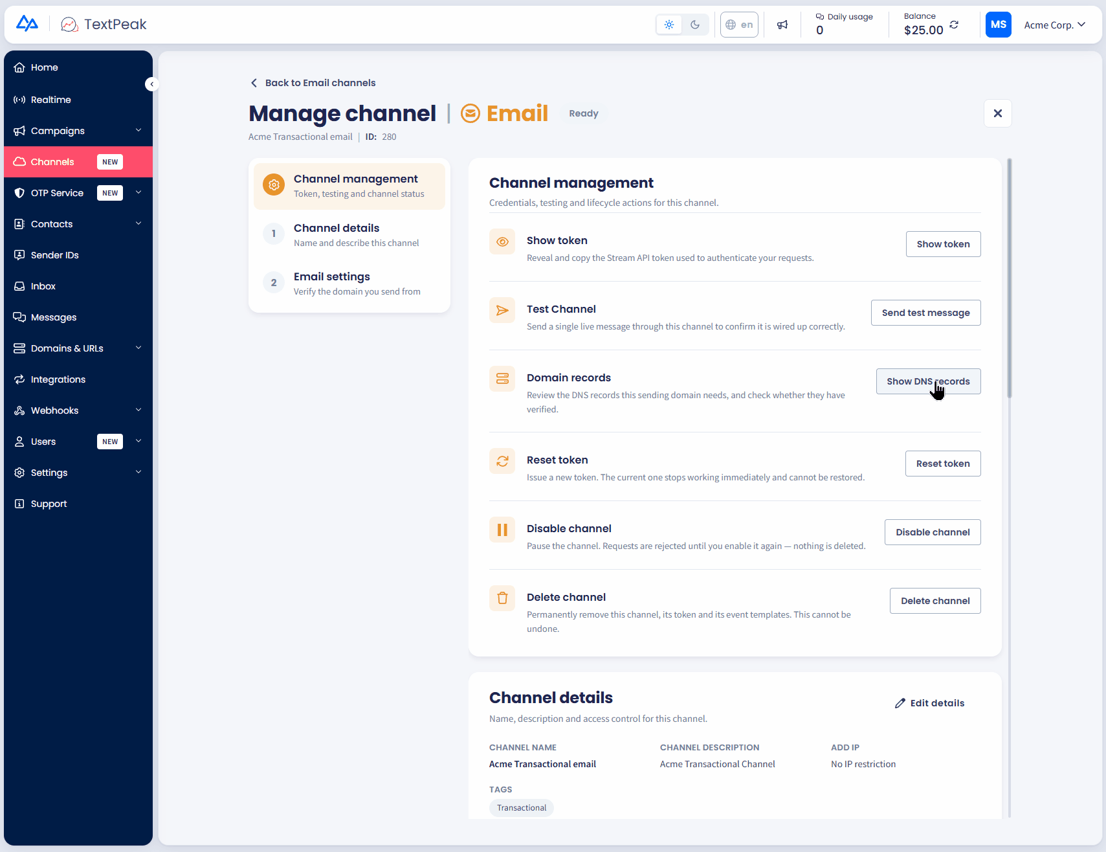This screenshot has width=1106, height=852.
Task: Expand the Acme Corp. account menu
Action: tap(1055, 25)
